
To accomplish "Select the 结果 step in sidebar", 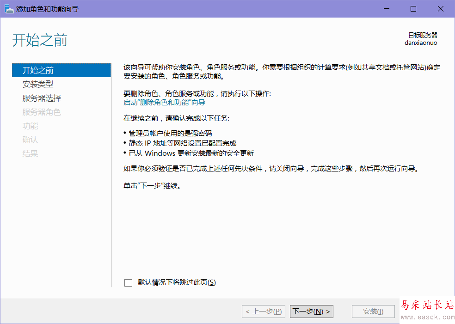I will [x=30, y=153].
